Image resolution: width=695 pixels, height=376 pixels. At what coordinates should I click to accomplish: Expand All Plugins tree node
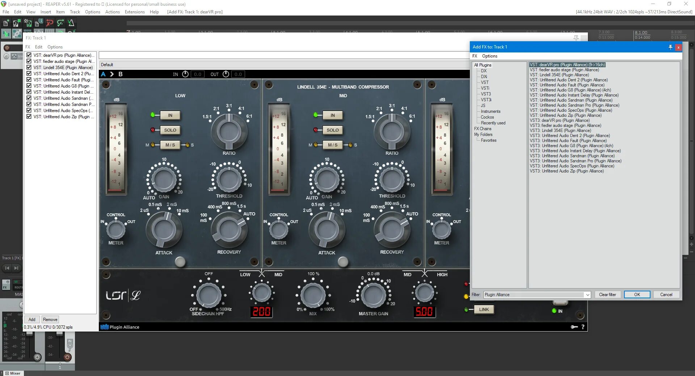tap(483, 65)
